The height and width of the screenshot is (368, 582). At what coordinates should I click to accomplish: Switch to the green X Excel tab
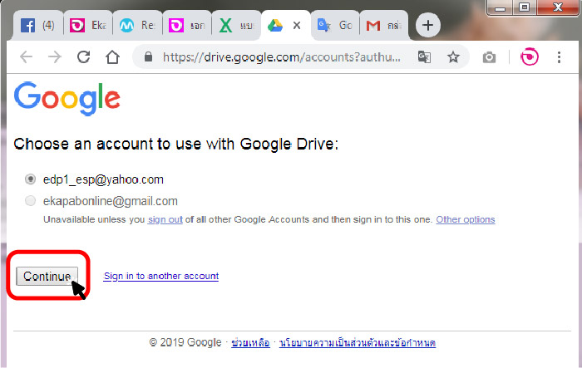tap(236, 25)
